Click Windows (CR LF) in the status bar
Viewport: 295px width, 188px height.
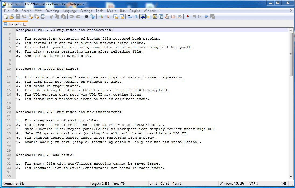[232, 183]
